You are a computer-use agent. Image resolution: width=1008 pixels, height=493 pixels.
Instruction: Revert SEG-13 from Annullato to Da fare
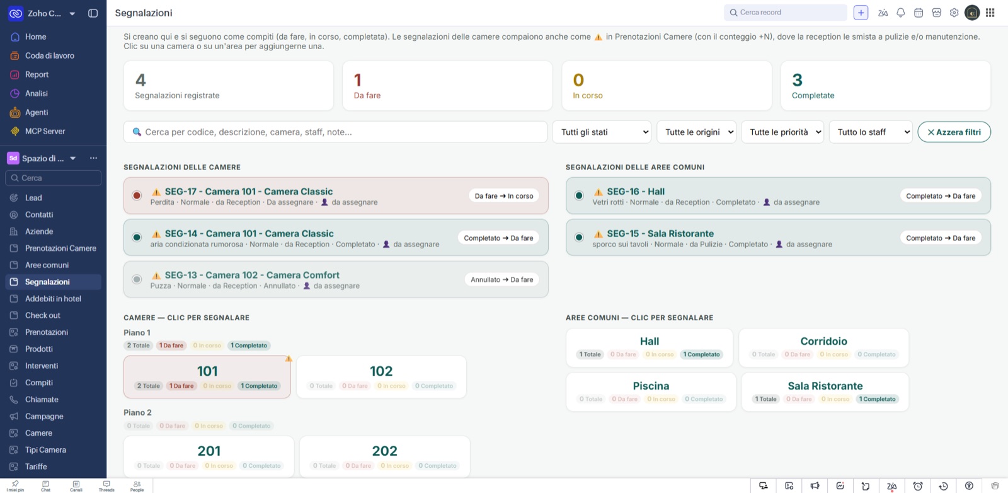(502, 279)
